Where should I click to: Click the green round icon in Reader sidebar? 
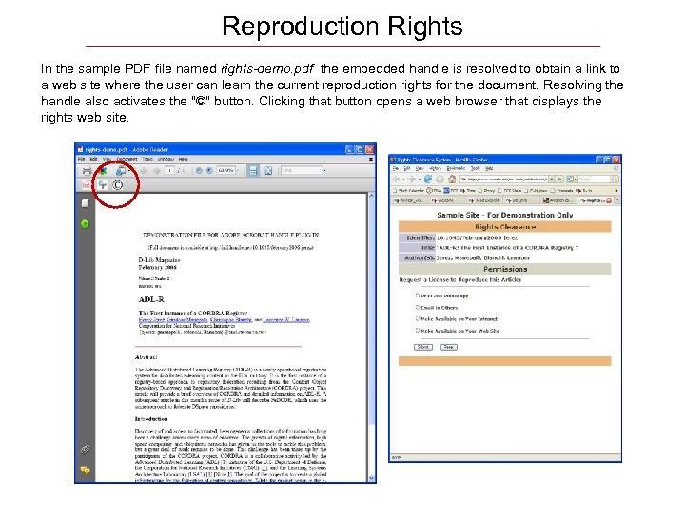[86, 224]
